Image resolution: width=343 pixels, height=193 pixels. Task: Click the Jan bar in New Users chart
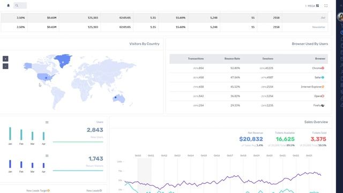point(10,133)
